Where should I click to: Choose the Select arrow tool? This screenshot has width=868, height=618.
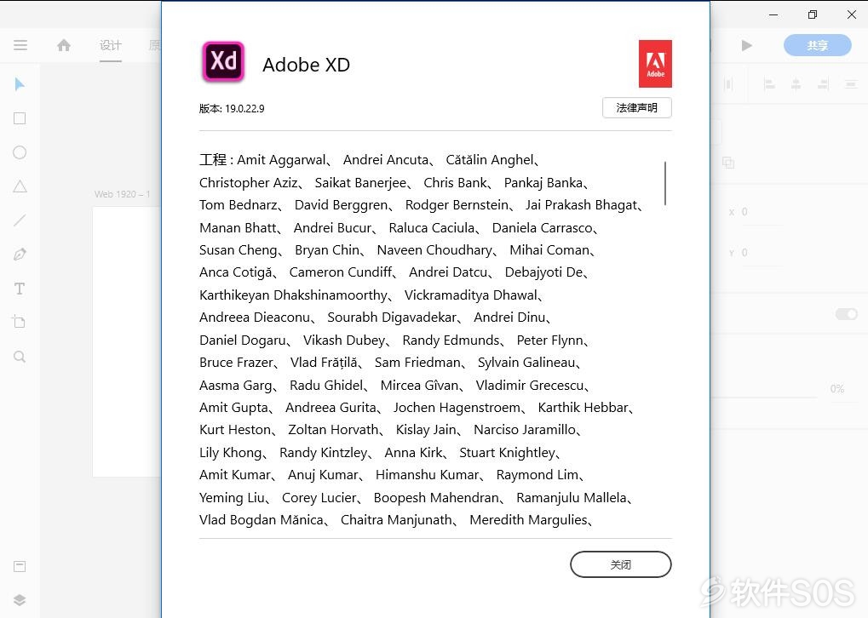coord(20,84)
